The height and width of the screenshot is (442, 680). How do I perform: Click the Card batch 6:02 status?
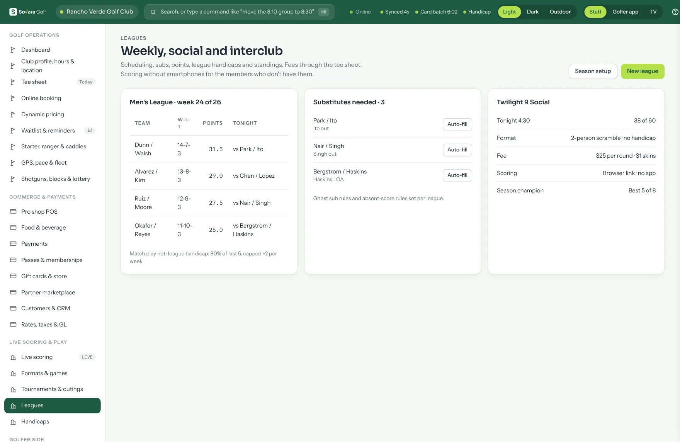436,12
